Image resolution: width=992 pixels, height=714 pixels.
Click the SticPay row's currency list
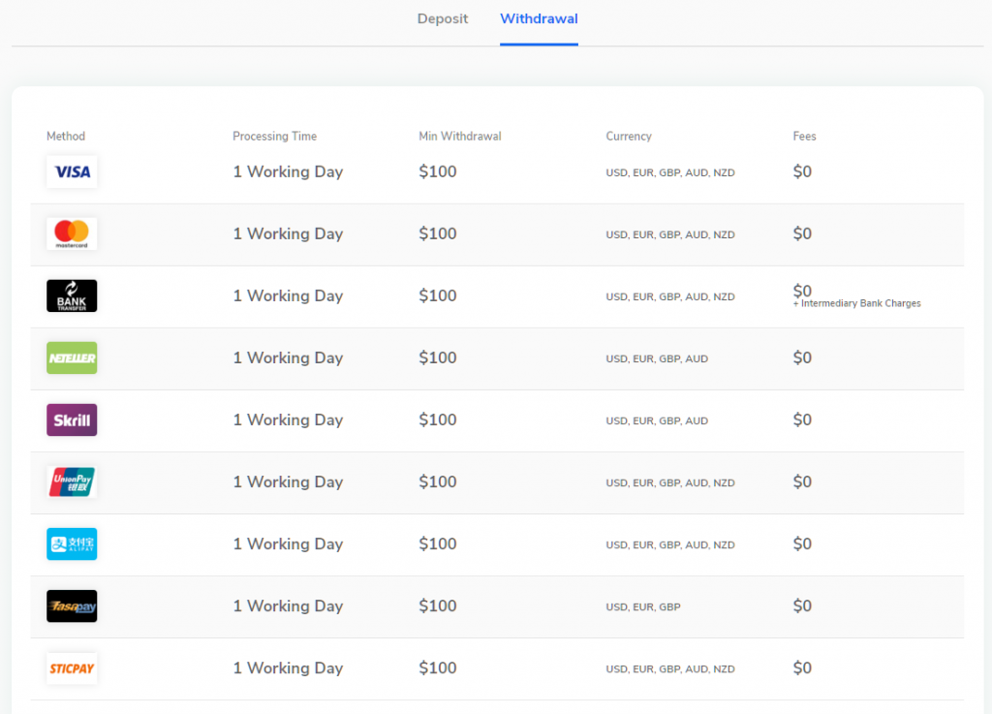[x=670, y=669]
